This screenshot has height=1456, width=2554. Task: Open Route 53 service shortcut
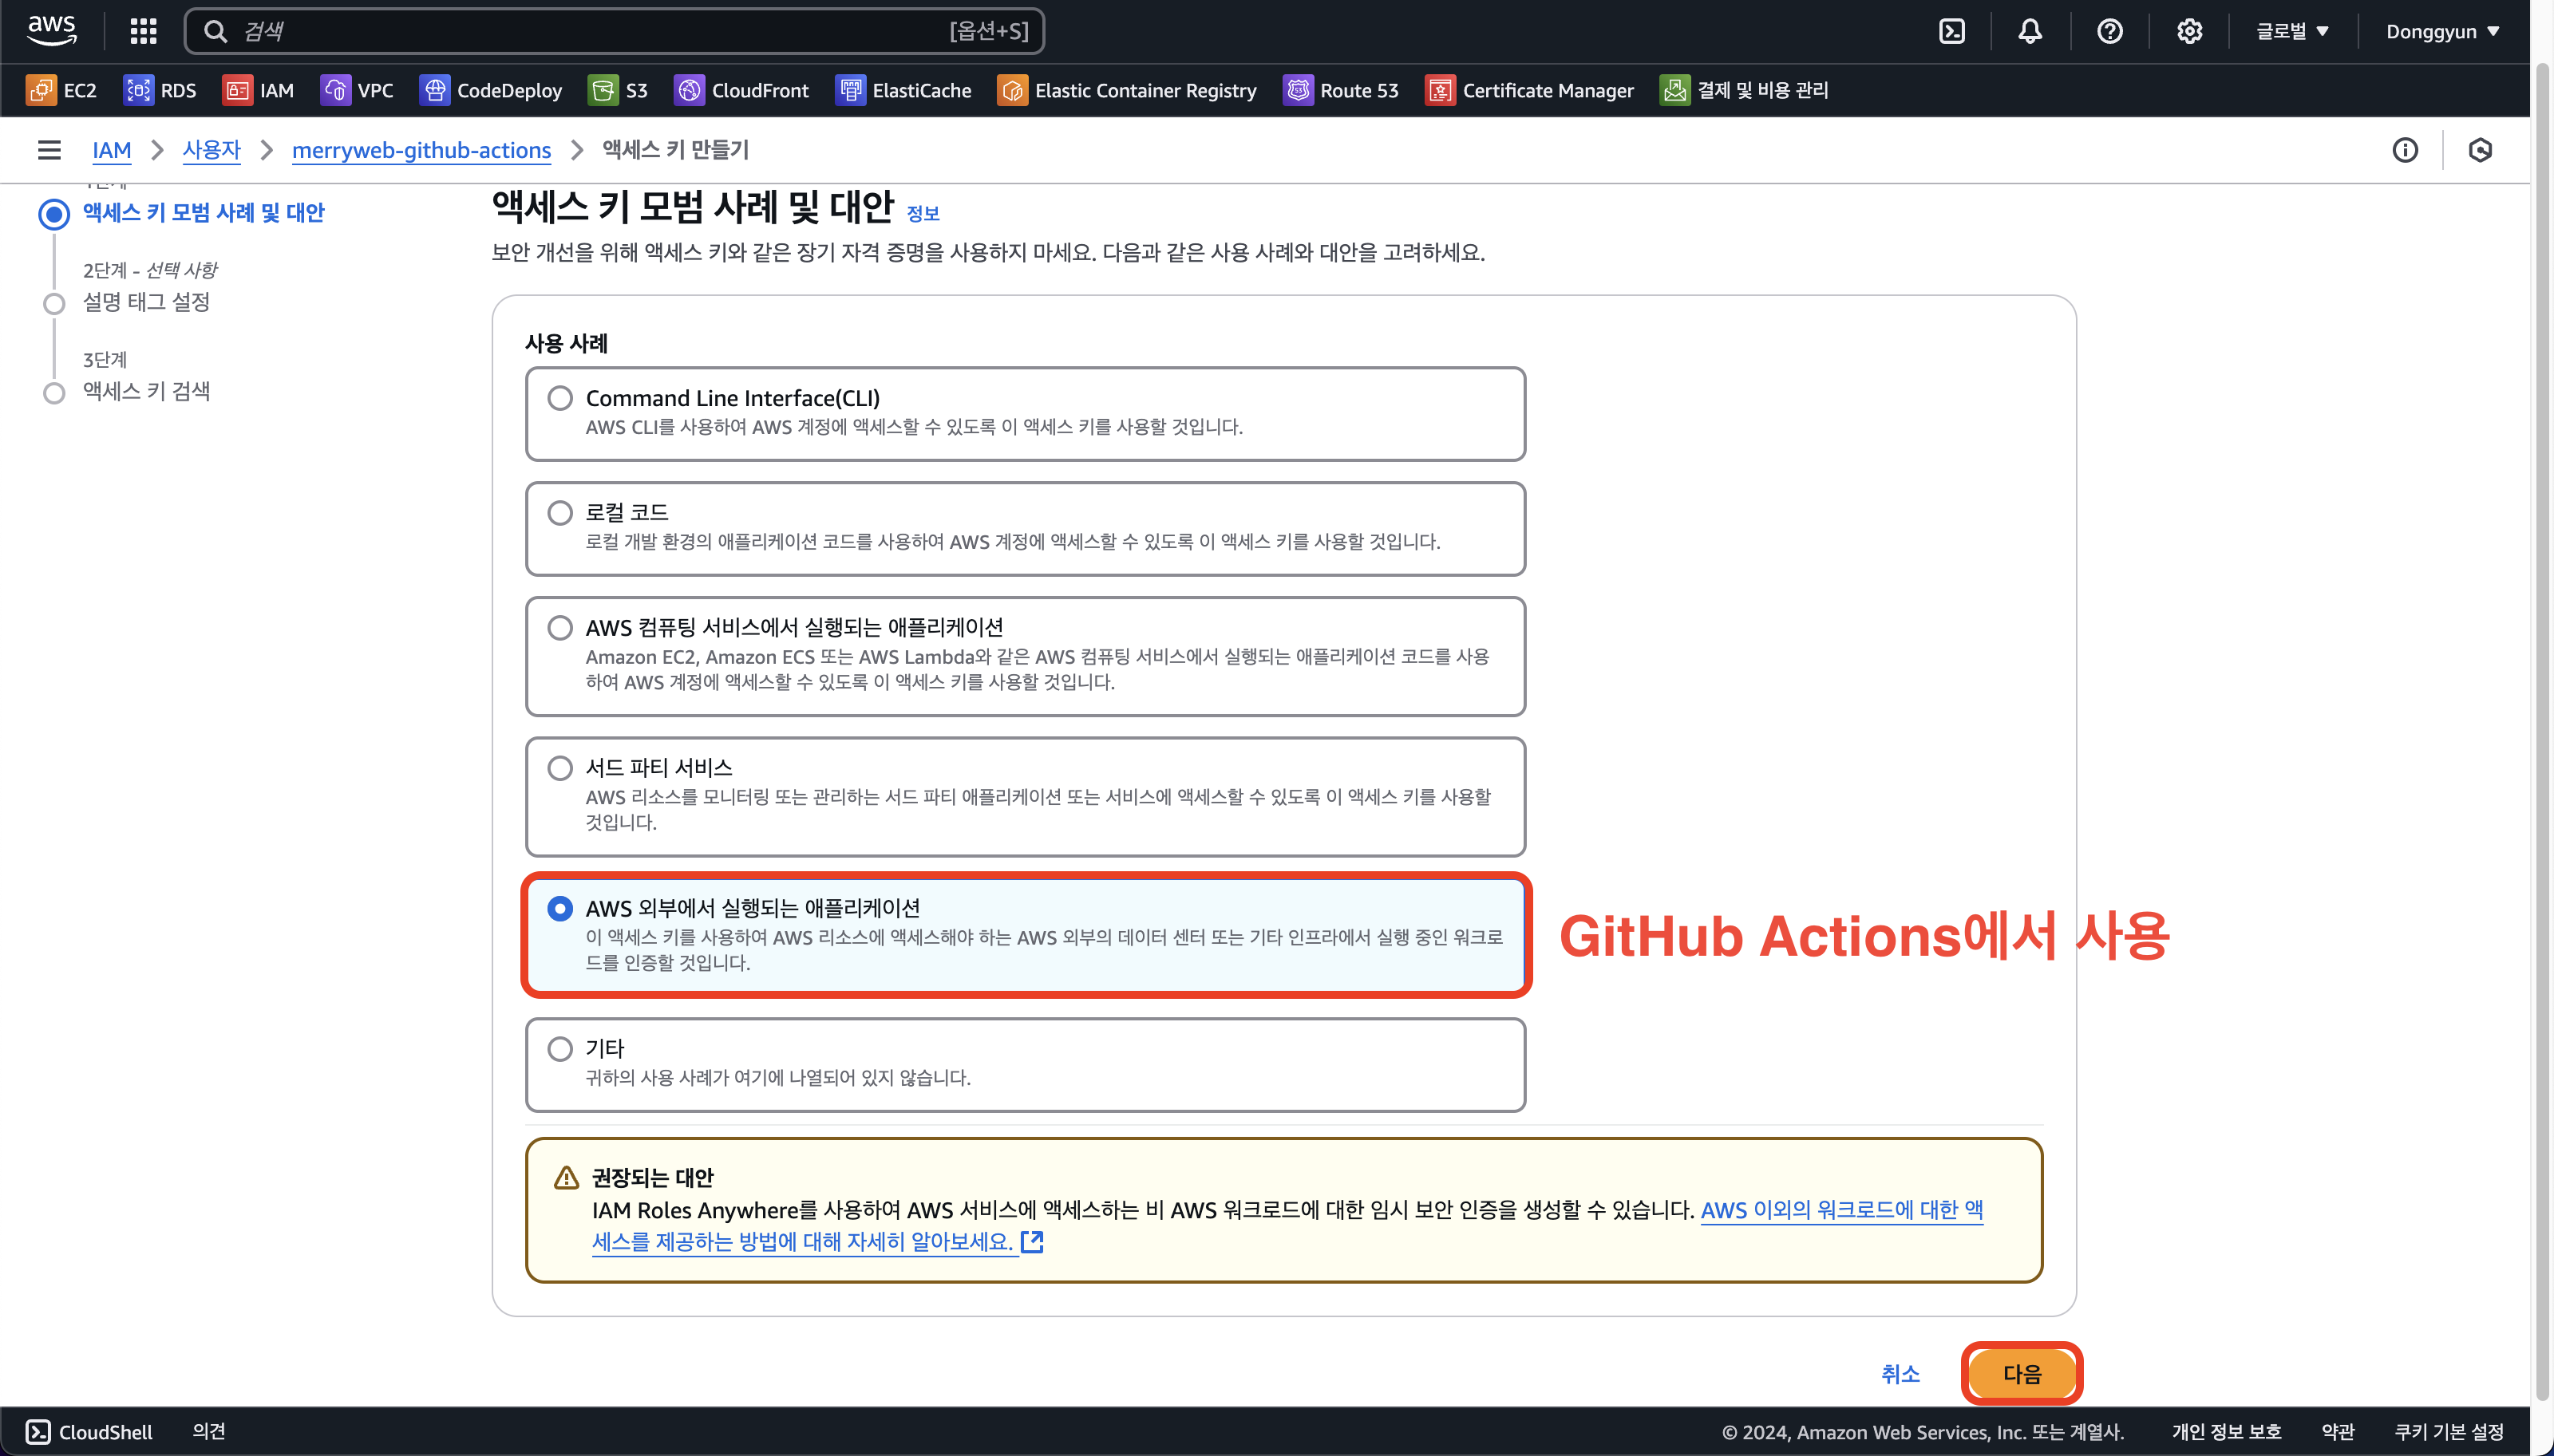[x=1341, y=90]
